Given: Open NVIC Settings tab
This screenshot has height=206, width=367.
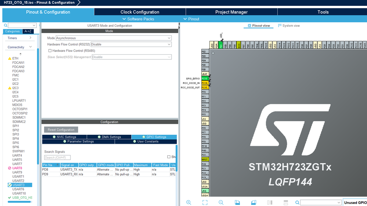Looking at the screenshot, I should [64, 137].
